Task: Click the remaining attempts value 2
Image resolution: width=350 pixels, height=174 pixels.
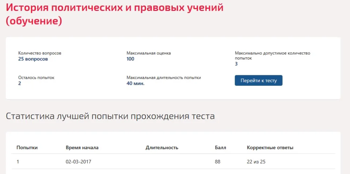Action: (x=20, y=84)
